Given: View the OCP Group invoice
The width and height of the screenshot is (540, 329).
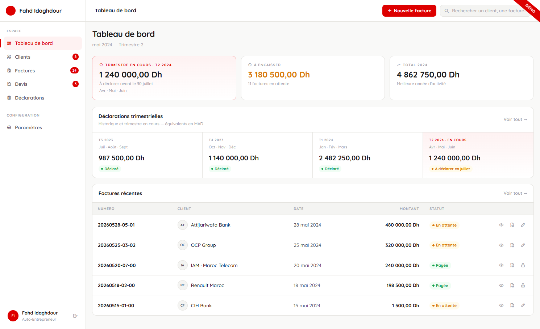Looking at the screenshot, I should (x=501, y=245).
